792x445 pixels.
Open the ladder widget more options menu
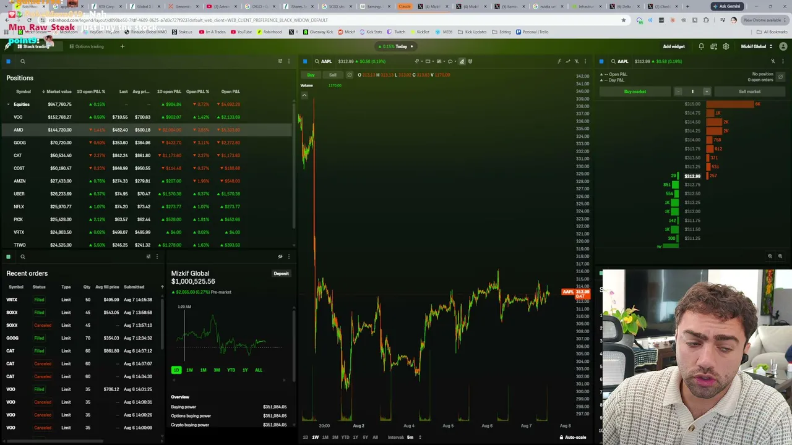click(x=783, y=61)
